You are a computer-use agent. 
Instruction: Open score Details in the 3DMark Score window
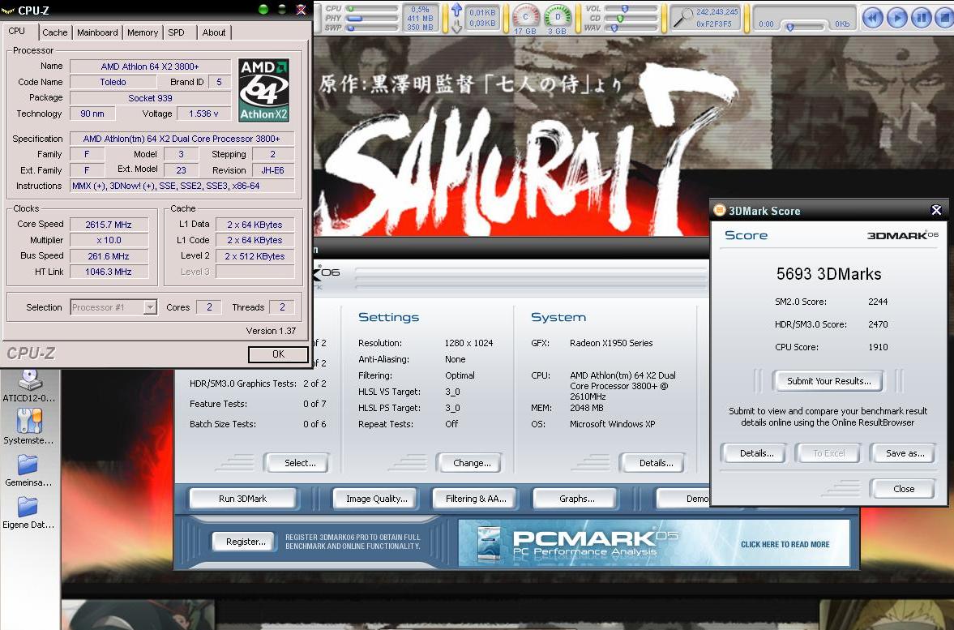[x=756, y=453]
